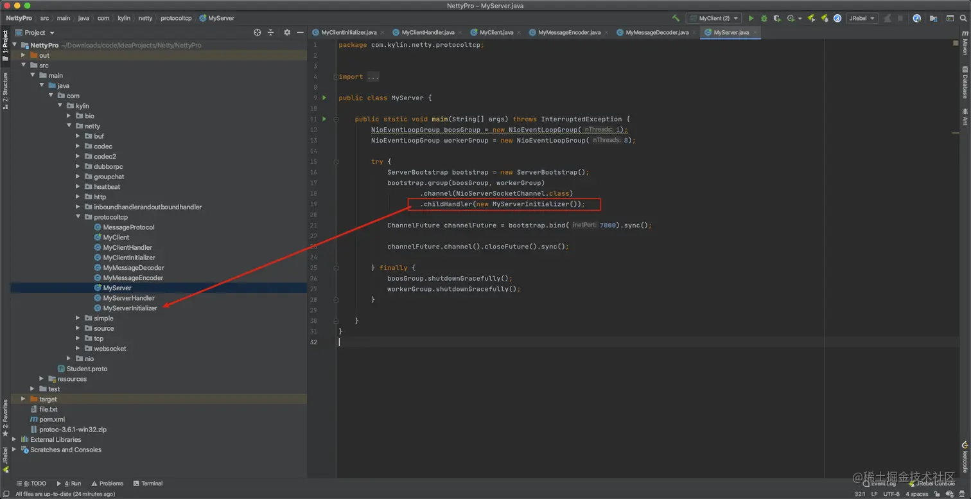
Task: Start debugging with the bug icon
Action: click(x=764, y=18)
